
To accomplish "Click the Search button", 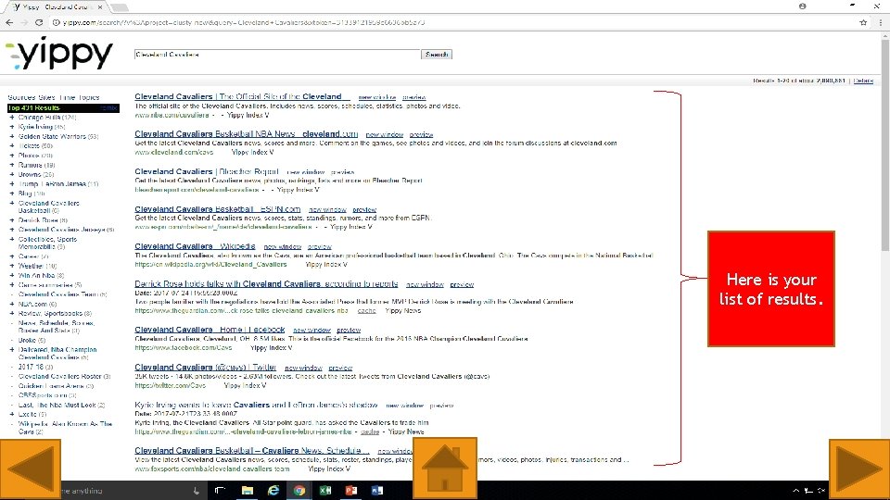I will [x=437, y=55].
